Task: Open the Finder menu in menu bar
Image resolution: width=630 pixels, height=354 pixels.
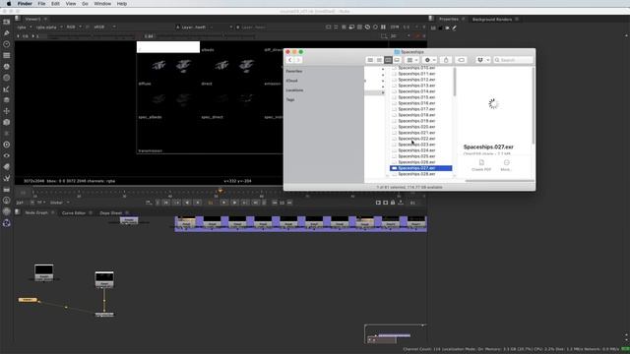Action: pos(25,4)
